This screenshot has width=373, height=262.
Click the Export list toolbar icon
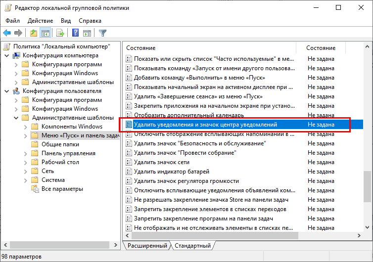tap(60, 33)
